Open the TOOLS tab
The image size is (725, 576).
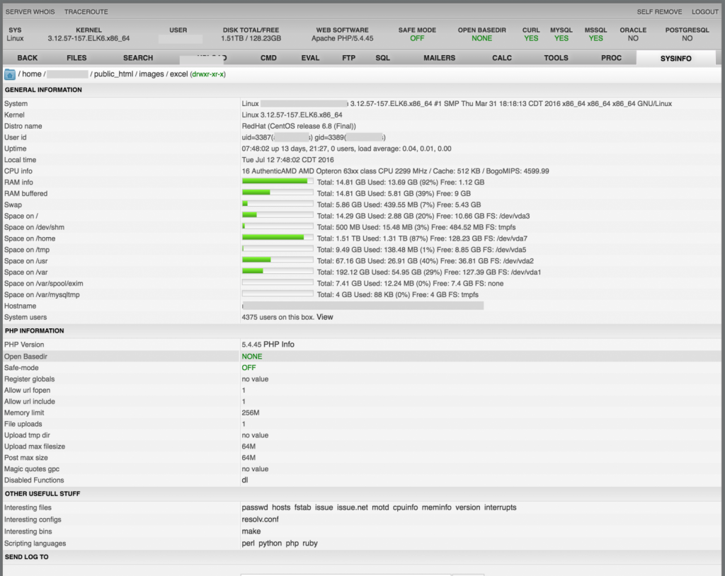pos(556,58)
